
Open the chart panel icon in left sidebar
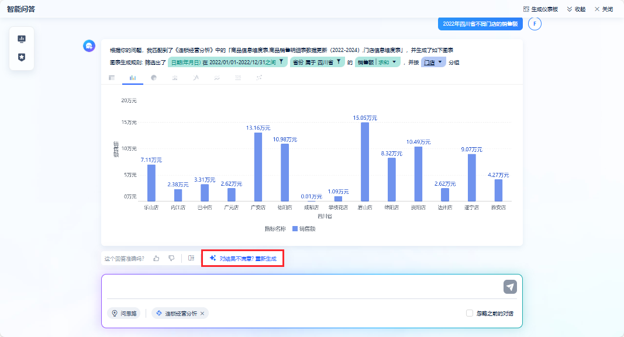click(22, 39)
